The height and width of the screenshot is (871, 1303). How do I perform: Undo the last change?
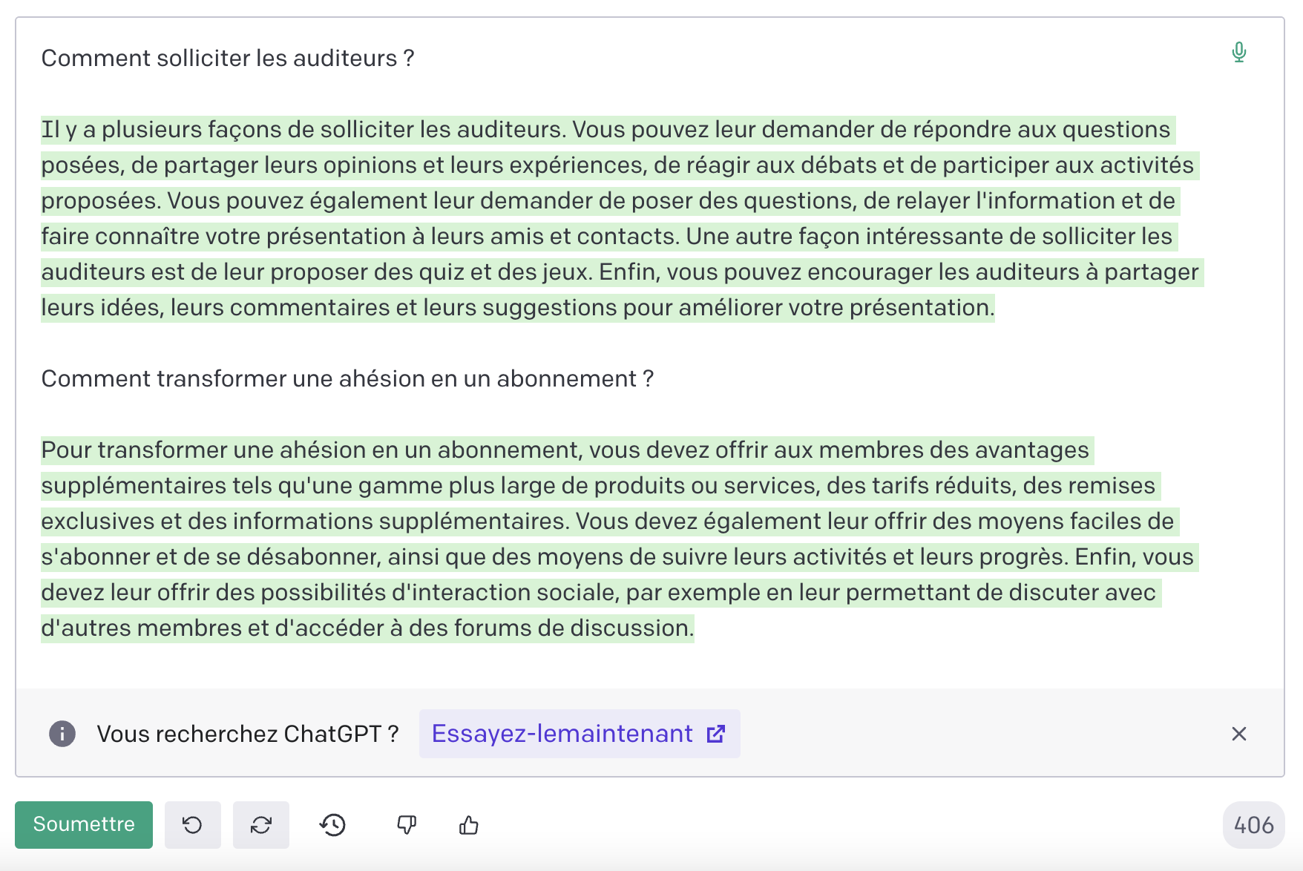192,824
